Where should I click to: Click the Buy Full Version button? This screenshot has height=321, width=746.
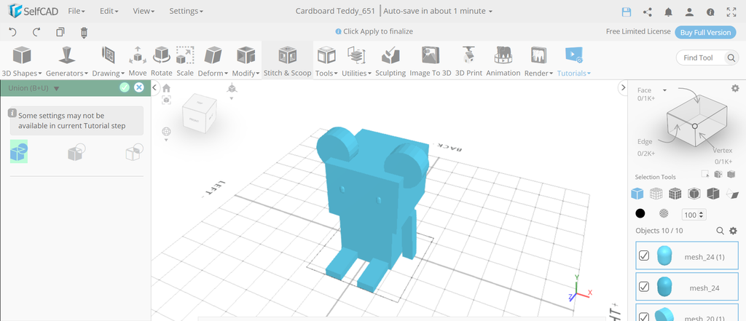[705, 32]
